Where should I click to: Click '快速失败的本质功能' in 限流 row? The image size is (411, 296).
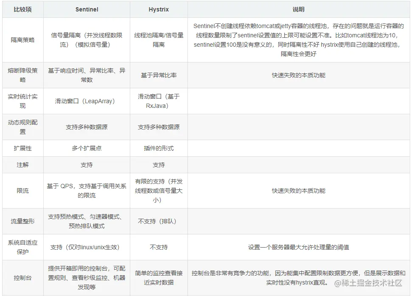pyautogui.click(x=299, y=191)
